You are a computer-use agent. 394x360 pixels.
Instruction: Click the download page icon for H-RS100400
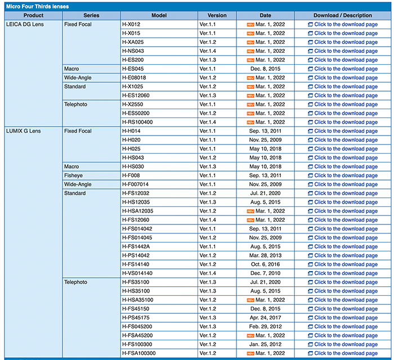tap(311, 122)
